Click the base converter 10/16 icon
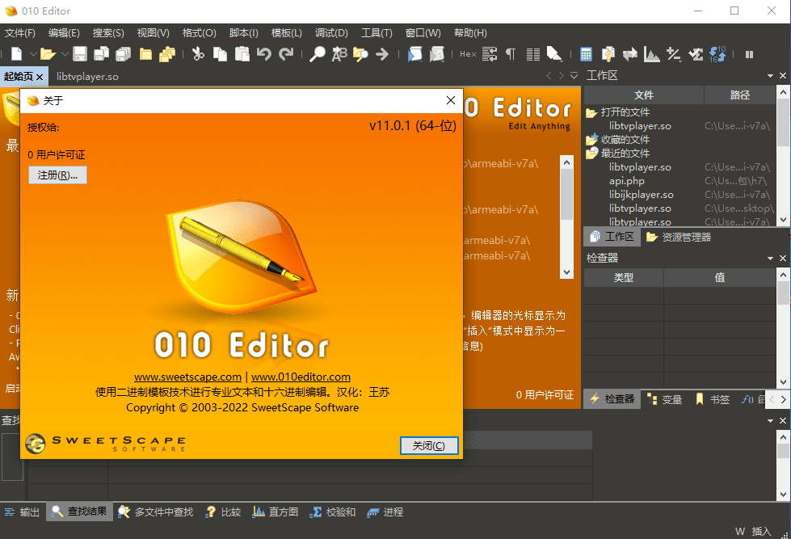Image resolution: width=791 pixels, height=539 pixels. (717, 54)
